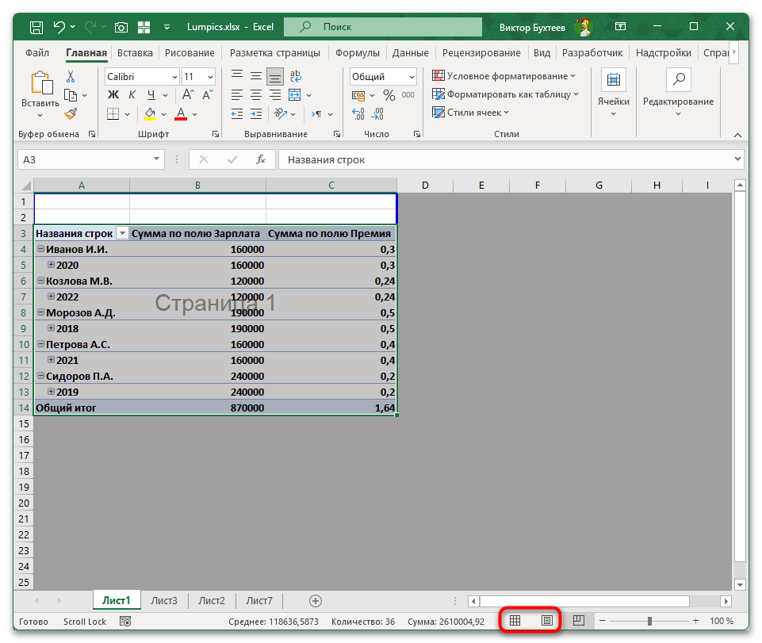Viewport: 762px width, 643px height.
Task: Toggle italic formatting (К)
Action: 131,95
